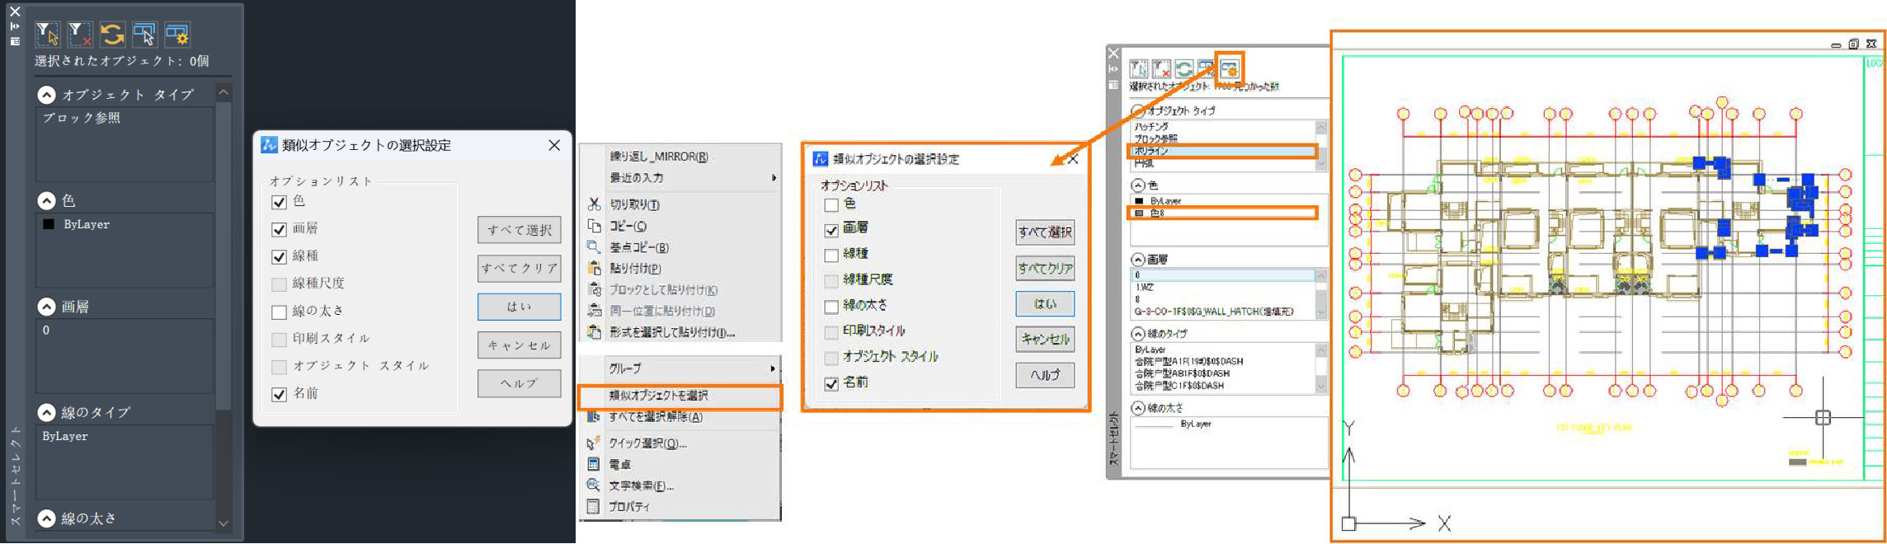
Task: Click the dark panel's scrollbar down arrow
Action: tap(223, 523)
